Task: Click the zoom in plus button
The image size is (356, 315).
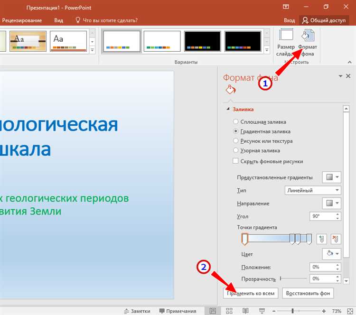Action: point(324,311)
